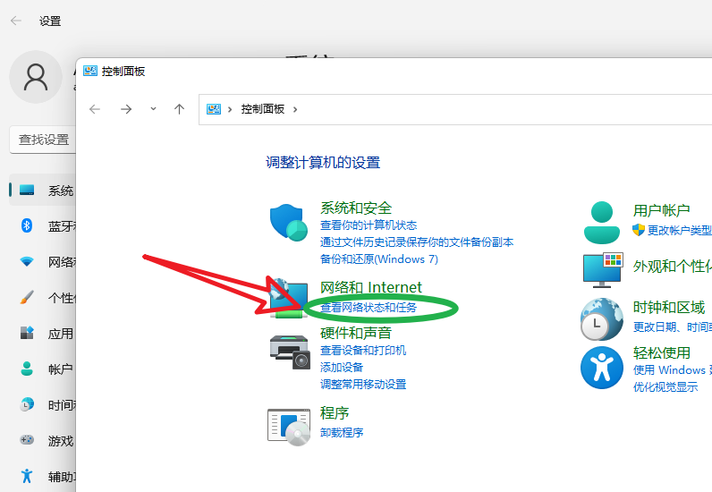Click the accessibility figure icon in sidebar
Screen dimensions: 712x492
click(27, 476)
